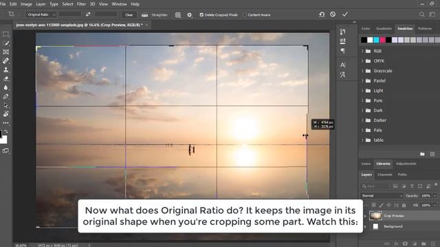Viewport: 440px width, 247px height.
Task: Swap foreground and background colors
Action: click(x=6, y=131)
